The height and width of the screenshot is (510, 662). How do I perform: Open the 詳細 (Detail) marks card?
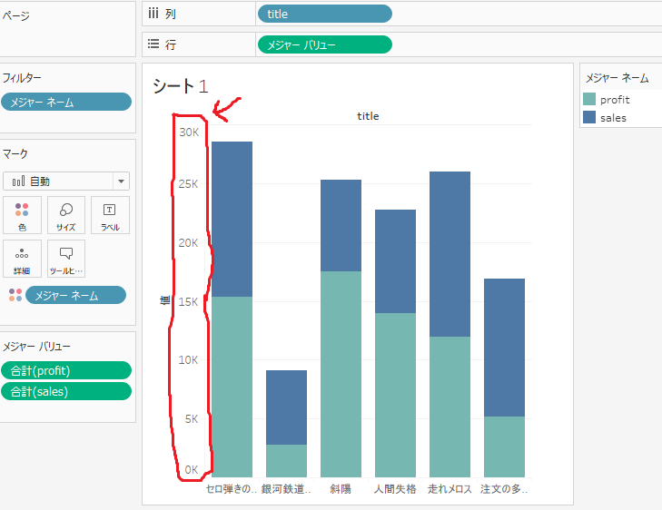click(x=22, y=259)
